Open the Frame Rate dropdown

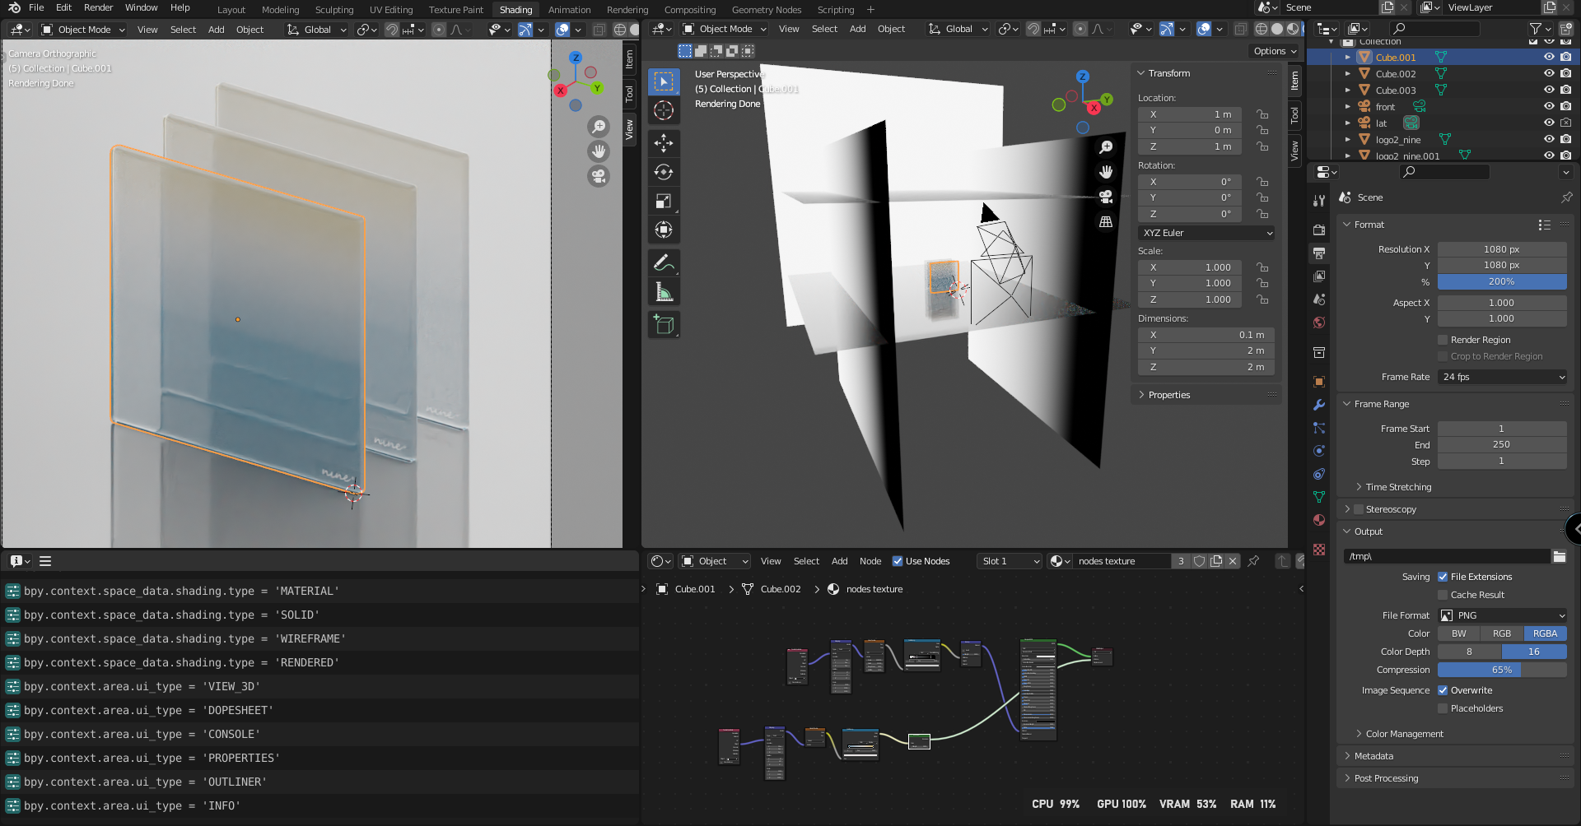(1502, 377)
